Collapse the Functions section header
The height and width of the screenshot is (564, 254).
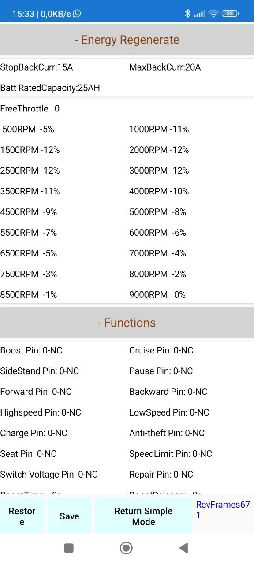[x=127, y=323]
